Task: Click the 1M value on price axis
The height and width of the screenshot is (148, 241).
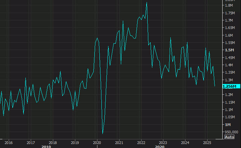Action: pyautogui.click(x=228, y=124)
